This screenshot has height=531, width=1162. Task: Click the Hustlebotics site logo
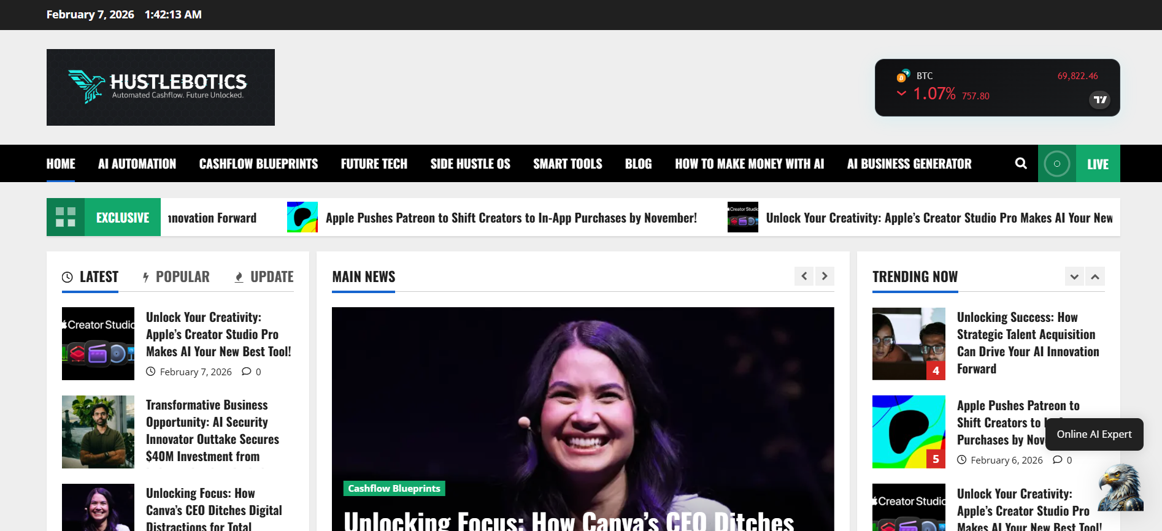click(161, 87)
